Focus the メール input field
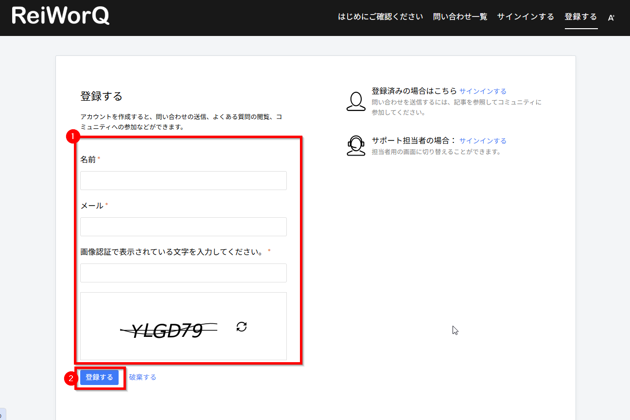 [x=183, y=227]
